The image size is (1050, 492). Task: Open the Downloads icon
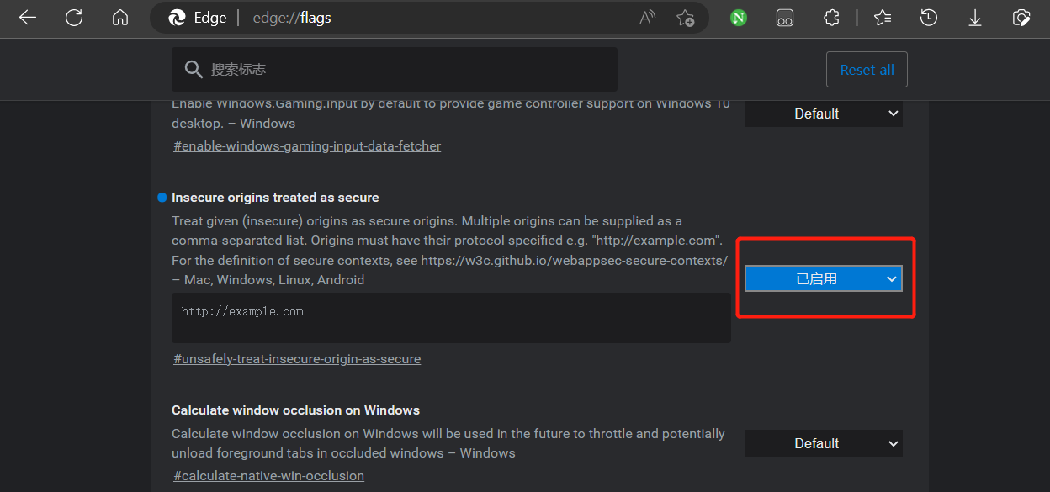coord(975,18)
